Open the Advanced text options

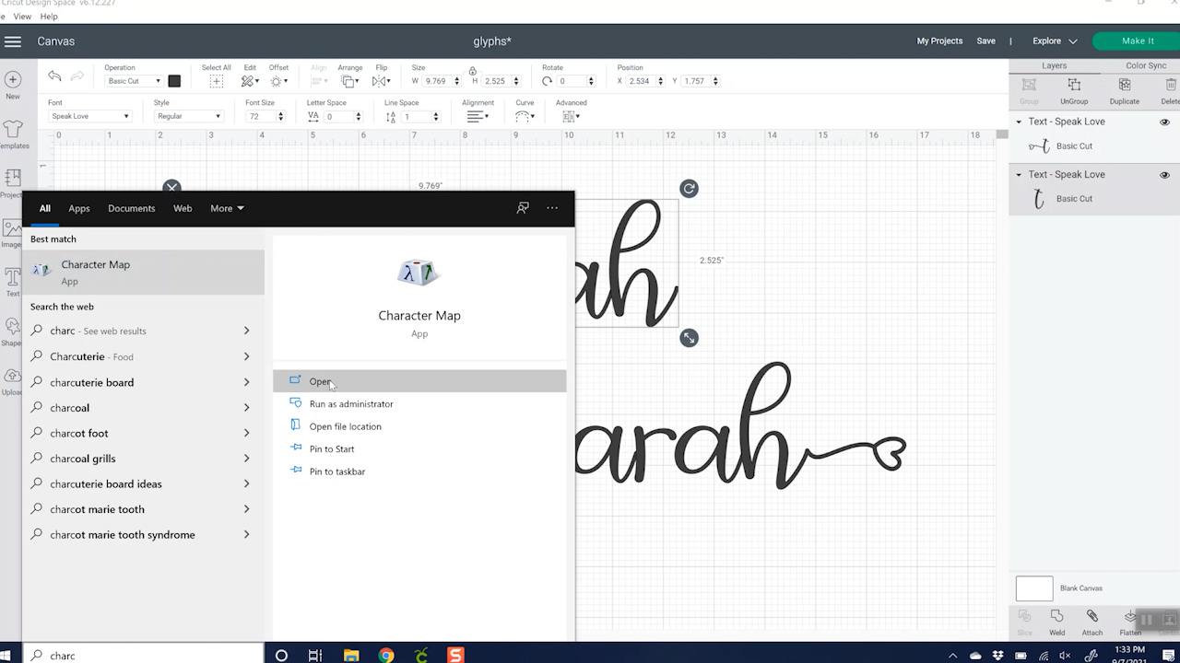pos(570,116)
